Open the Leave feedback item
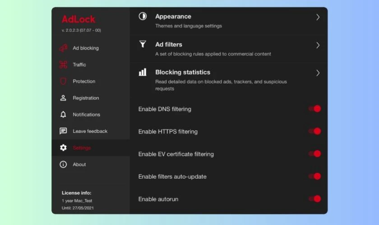The image size is (379, 225). coord(90,131)
